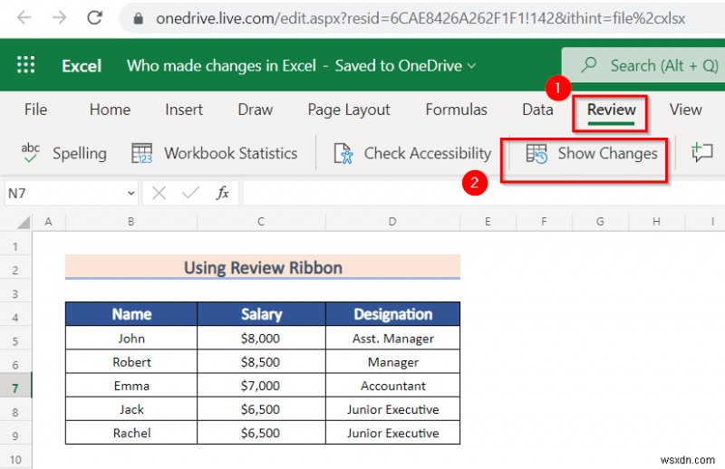Click the browser address bar URL
This screenshot has width=725, height=469.
[420, 18]
